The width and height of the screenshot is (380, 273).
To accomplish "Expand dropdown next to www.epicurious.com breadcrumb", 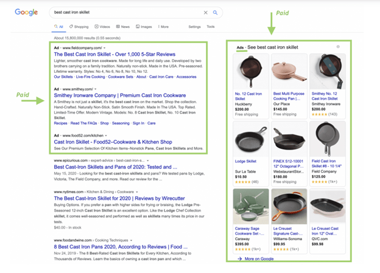I will (148, 161).
